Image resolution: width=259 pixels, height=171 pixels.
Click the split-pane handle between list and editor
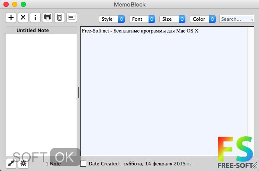[x=78, y=93]
